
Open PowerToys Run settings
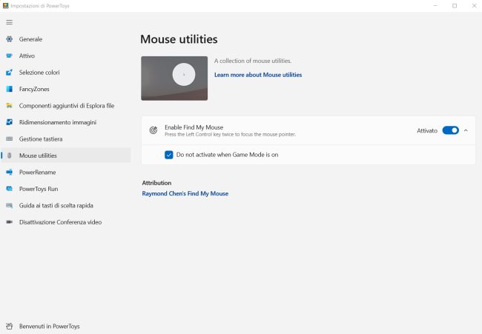point(65,189)
